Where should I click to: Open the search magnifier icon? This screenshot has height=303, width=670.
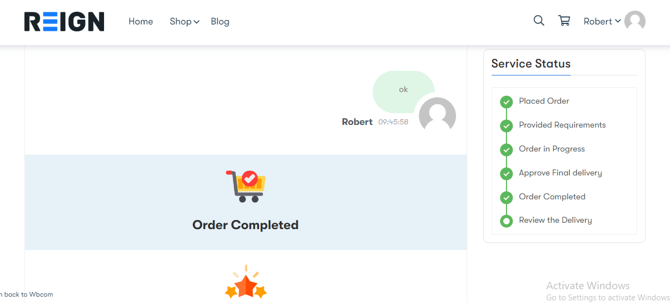click(x=539, y=21)
